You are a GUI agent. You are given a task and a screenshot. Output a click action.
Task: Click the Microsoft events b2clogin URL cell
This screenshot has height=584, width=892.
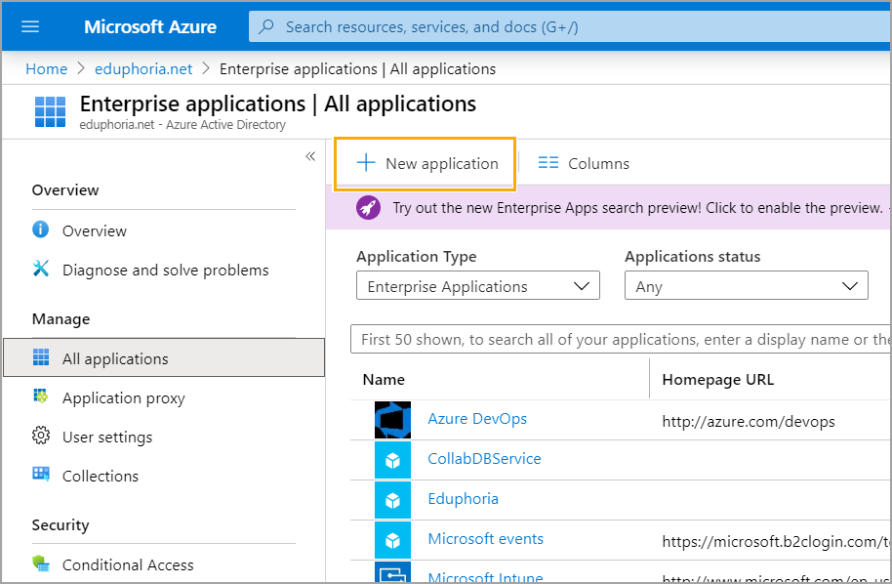[776, 541]
